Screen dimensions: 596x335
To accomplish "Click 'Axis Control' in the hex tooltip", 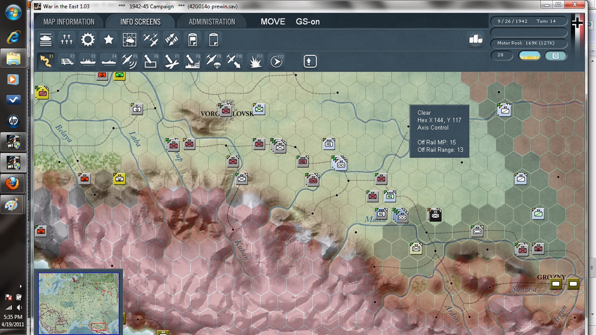I will [433, 128].
